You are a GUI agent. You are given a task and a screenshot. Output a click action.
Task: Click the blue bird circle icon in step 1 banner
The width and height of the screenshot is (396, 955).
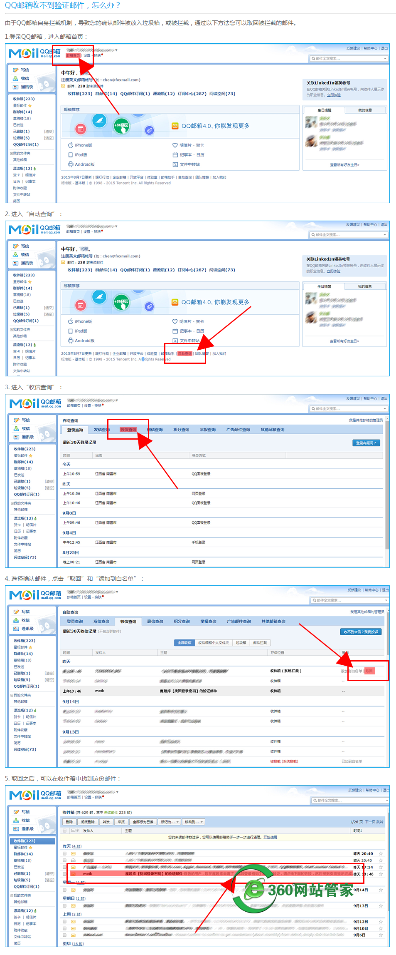[99, 121]
